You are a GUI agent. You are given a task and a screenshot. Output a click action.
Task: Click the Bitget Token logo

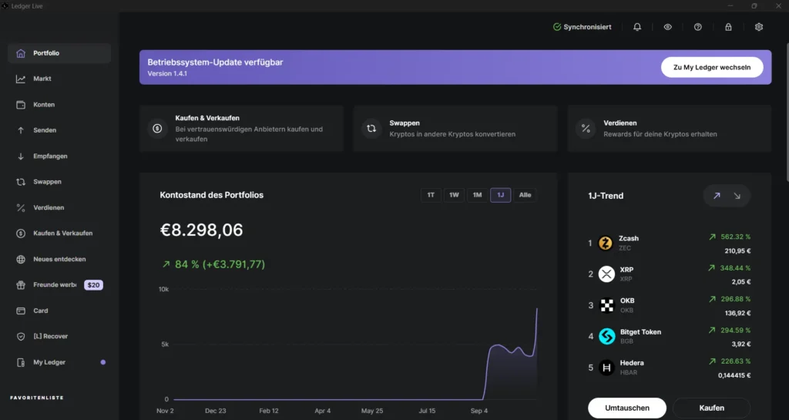(x=607, y=337)
